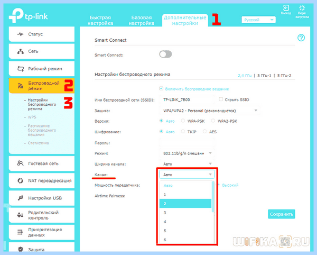Image resolution: width=317 pixels, height=255 pixels.
Task: Click the Гостевая сеть people icon
Action: [x=20, y=163]
